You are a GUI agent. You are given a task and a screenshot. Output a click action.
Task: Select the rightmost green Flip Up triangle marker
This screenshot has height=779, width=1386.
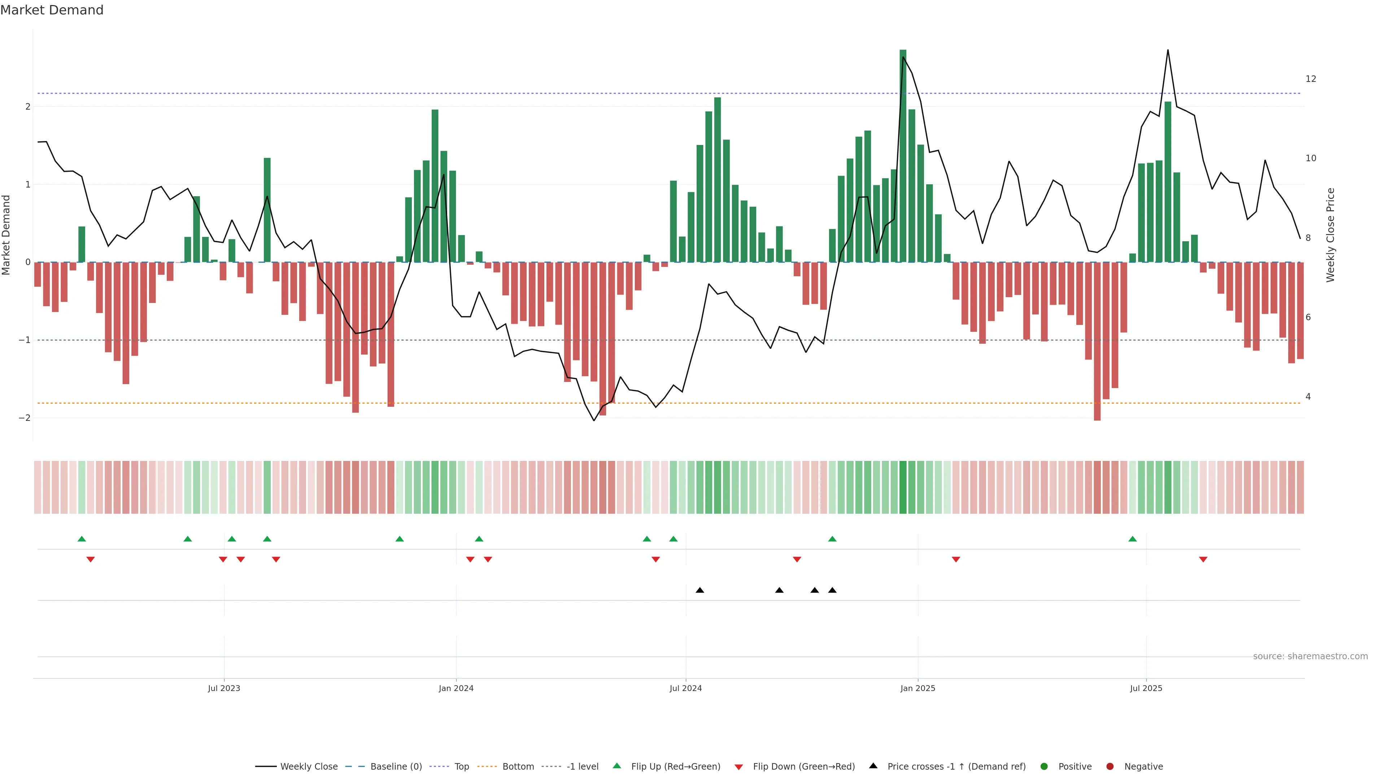pyautogui.click(x=1133, y=539)
